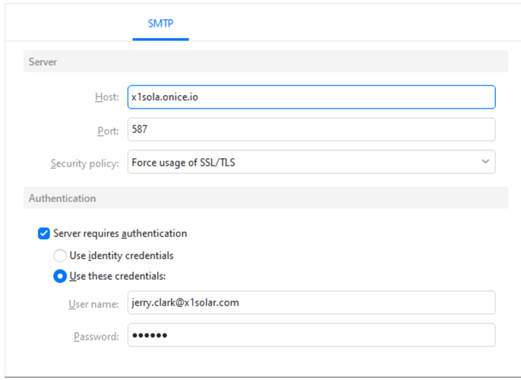This screenshot has height=380, width=521.
Task: Click the Security policy label
Action: (84, 163)
